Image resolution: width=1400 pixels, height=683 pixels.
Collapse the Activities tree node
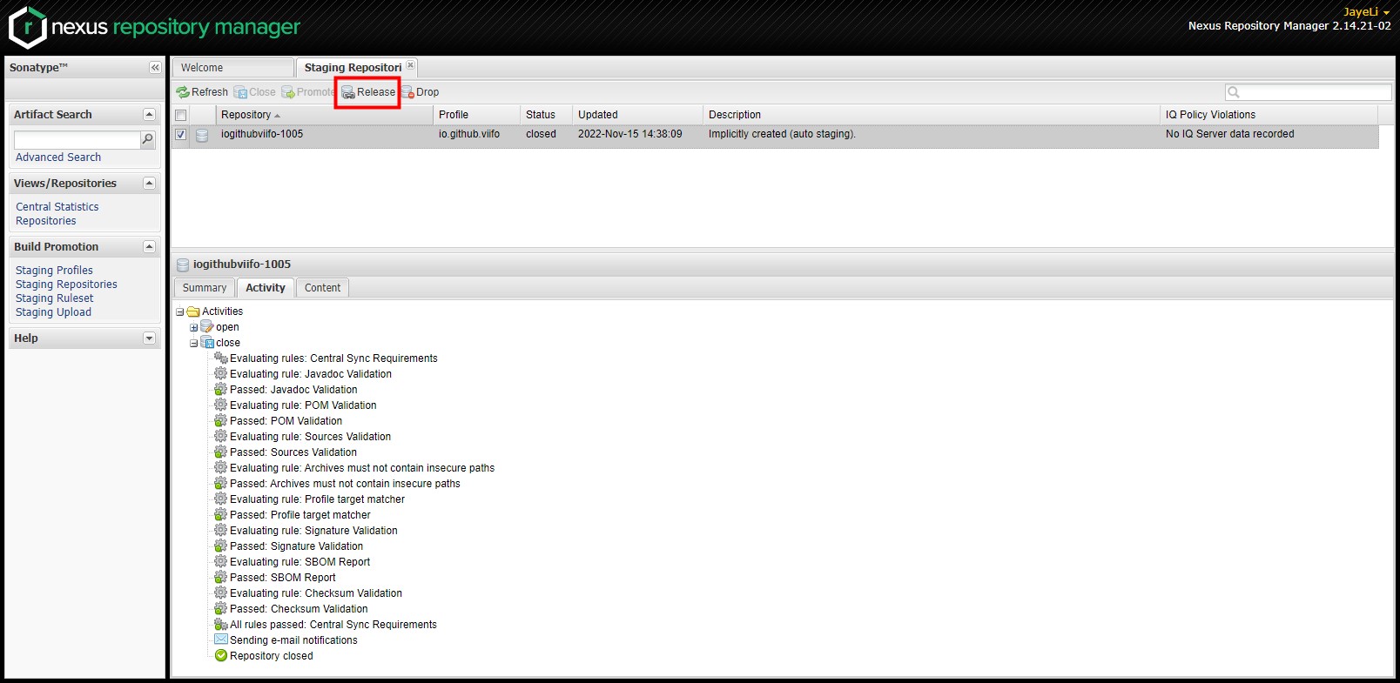(x=180, y=312)
